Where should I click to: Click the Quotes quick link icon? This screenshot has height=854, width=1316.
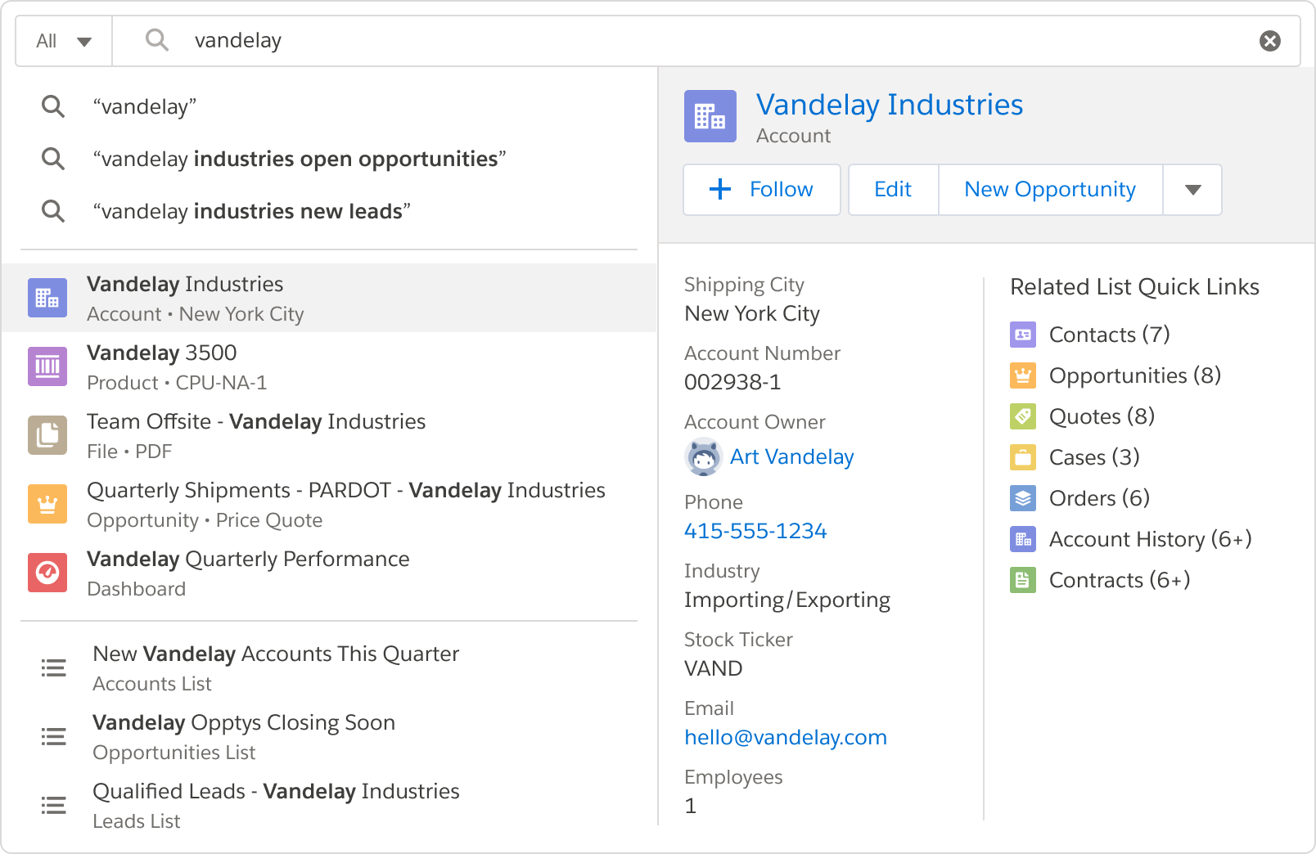(1023, 416)
